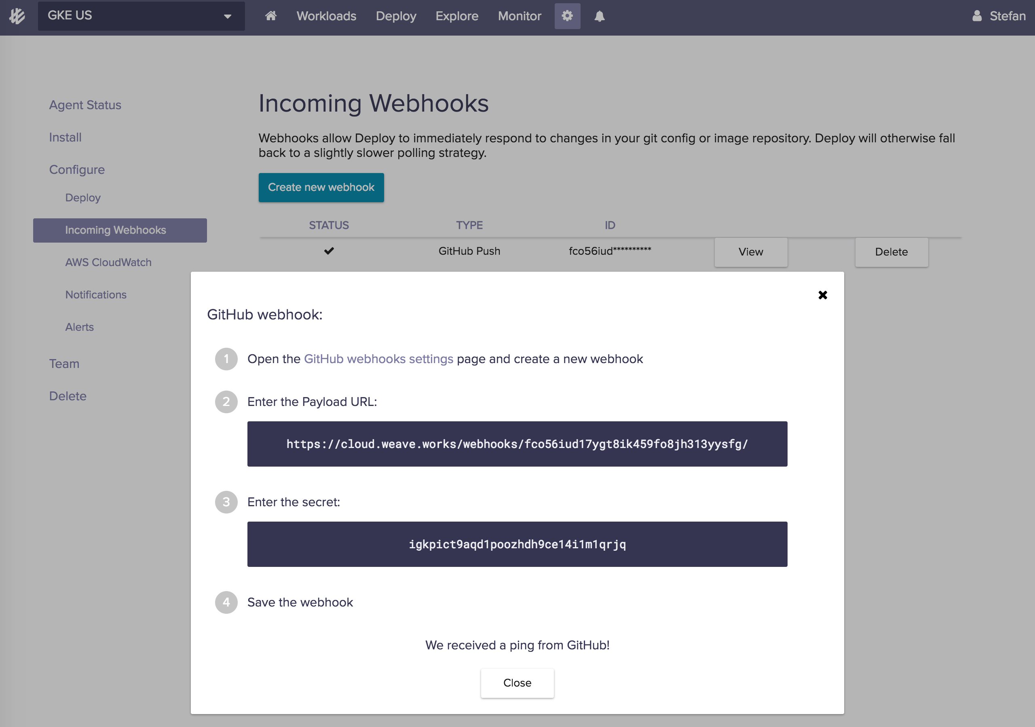This screenshot has height=727, width=1035.
Task: Open the Explore menu item
Action: (x=456, y=16)
